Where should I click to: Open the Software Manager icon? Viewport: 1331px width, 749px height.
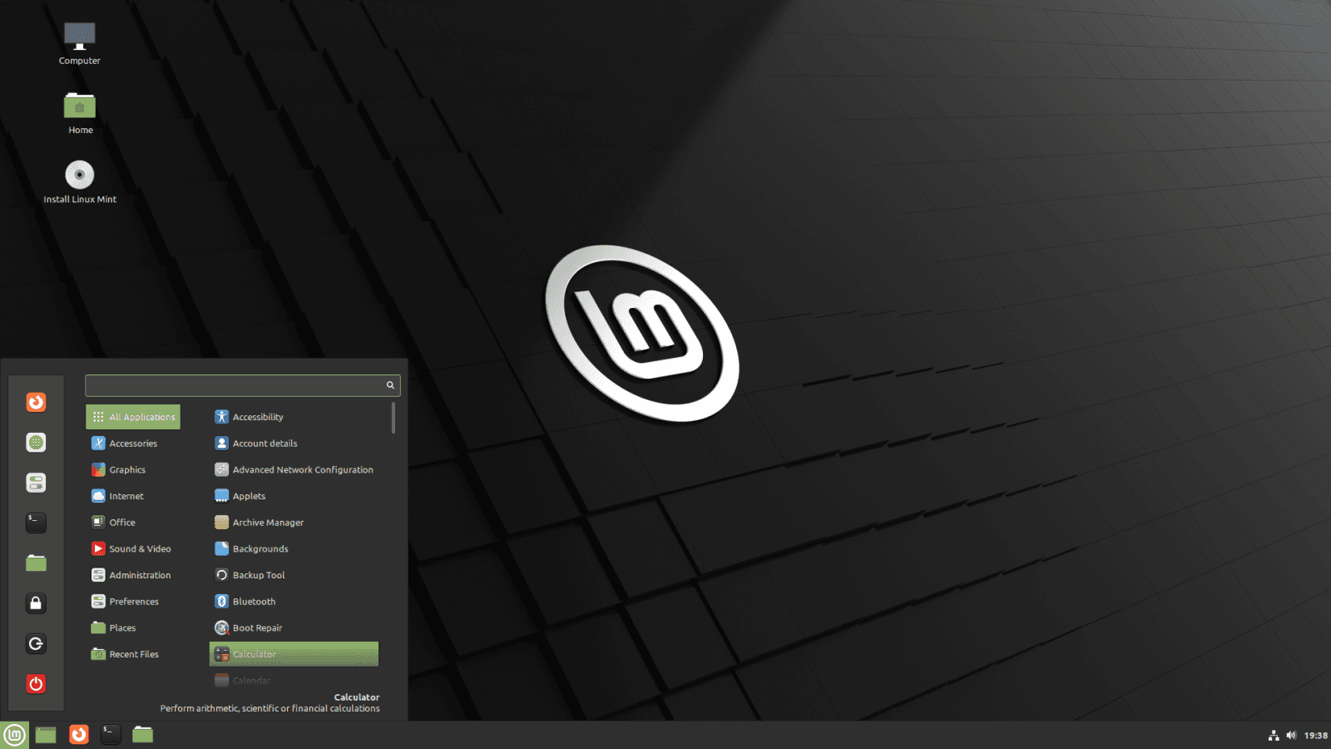click(x=36, y=442)
